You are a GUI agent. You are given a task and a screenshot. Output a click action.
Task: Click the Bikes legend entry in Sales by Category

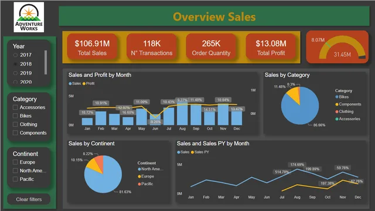point(342,97)
